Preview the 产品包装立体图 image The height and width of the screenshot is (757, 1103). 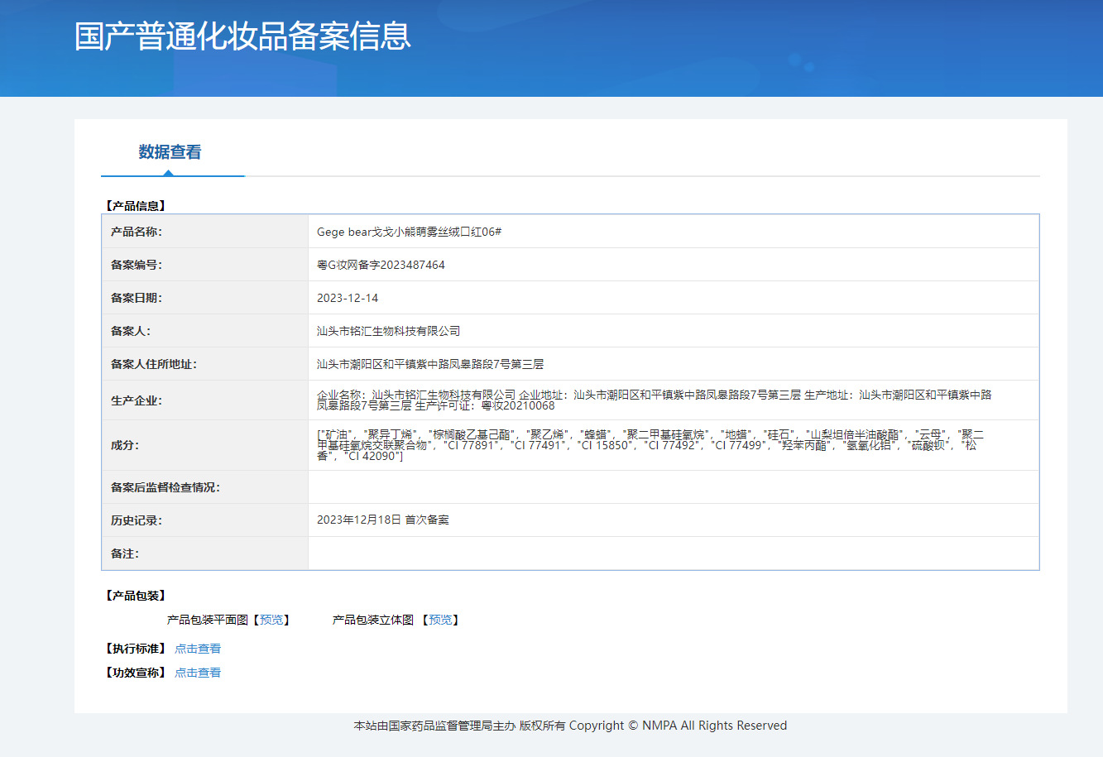coord(440,620)
